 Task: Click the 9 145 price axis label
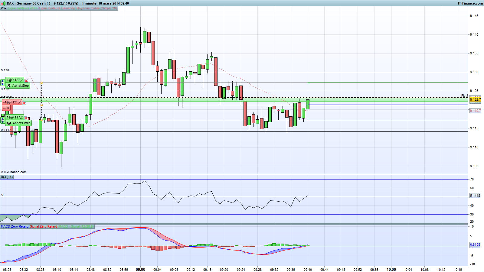pos(474,16)
